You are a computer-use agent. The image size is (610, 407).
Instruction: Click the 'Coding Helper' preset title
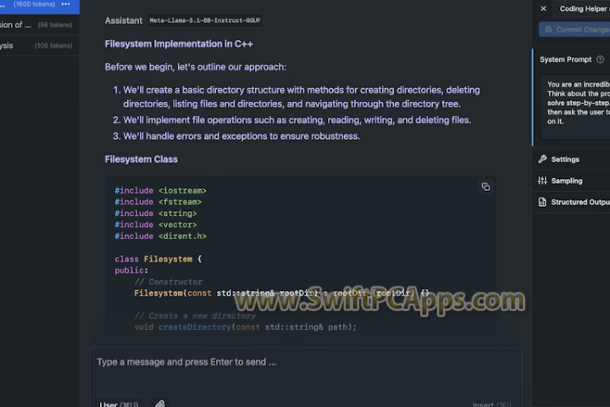[x=584, y=8]
